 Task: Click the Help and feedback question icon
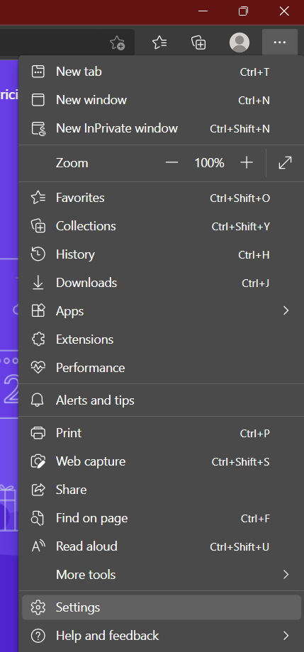coord(38,636)
